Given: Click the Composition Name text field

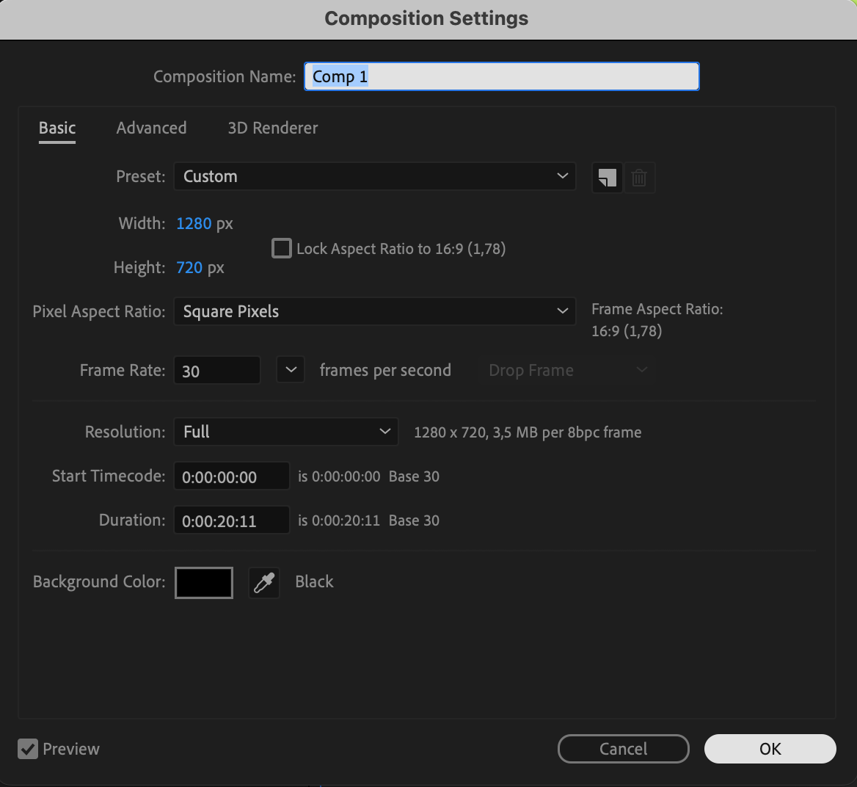Looking at the screenshot, I should (502, 76).
